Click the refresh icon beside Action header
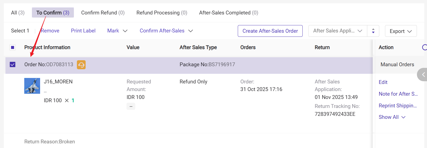The width and height of the screenshot is (427, 148). (425, 47)
